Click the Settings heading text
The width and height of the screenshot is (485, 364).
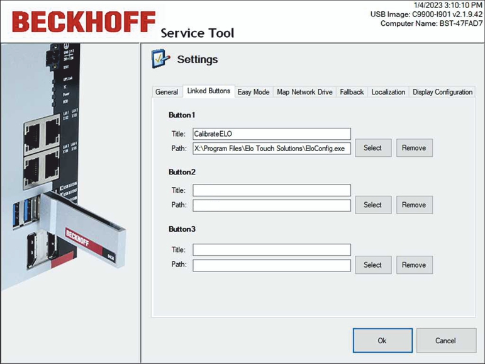(x=198, y=59)
